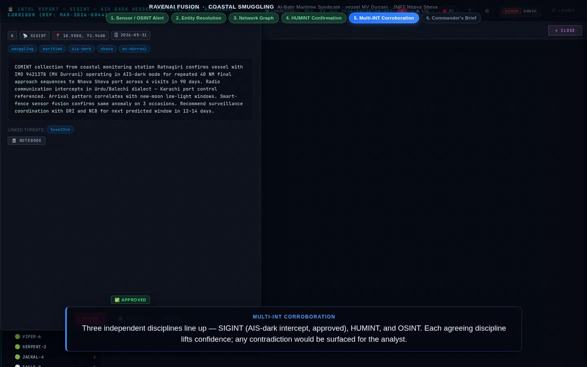Select VIPER-6 in the source list
The width and height of the screenshot is (587, 367).
(x=32, y=337)
